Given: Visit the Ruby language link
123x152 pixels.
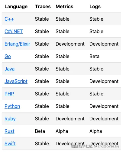Looking at the screenshot, I should (x=10, y=119).
